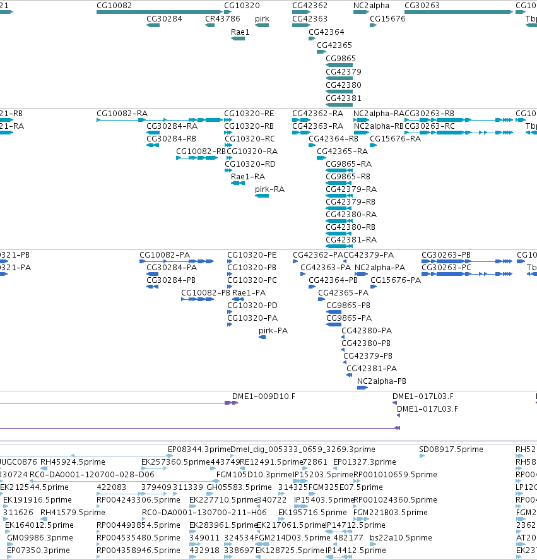Open transcript Rae1-RA label
537x560 pixels.
point(248,176)
